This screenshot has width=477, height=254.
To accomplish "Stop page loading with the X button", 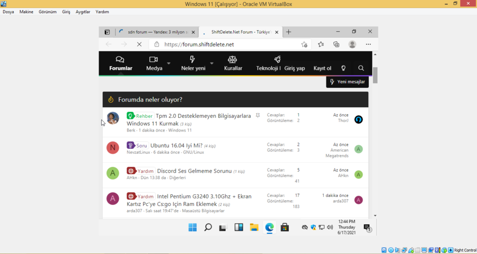I will coord(139,44).
